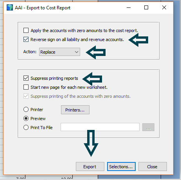Open the Action dropdown set to Replace

click(x=59, y=52)
